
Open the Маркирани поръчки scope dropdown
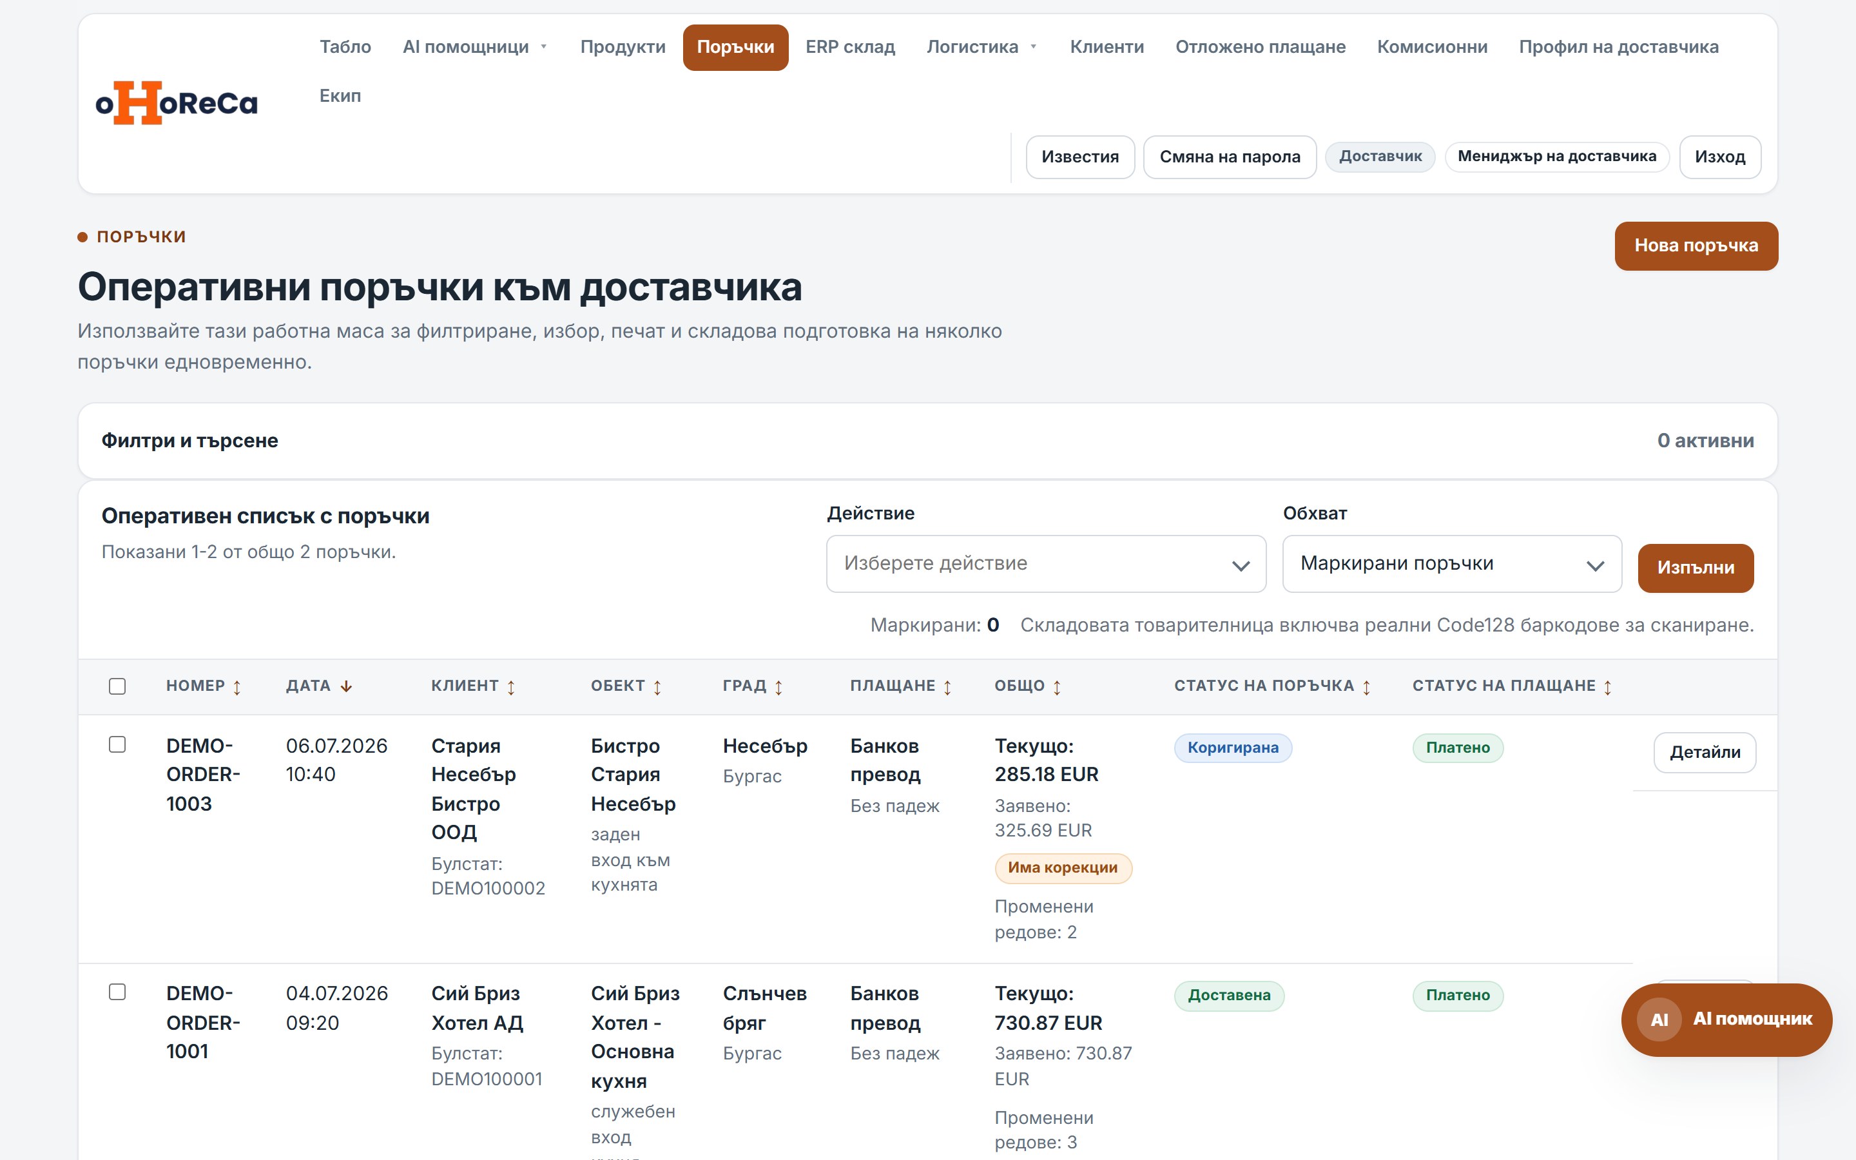point(1452,564)
